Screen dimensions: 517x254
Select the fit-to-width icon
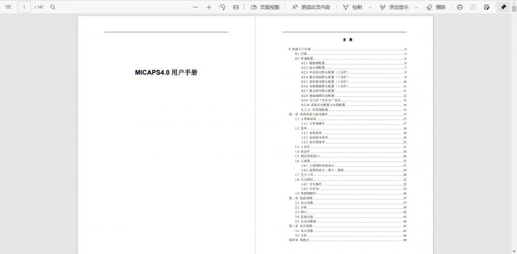236,7
